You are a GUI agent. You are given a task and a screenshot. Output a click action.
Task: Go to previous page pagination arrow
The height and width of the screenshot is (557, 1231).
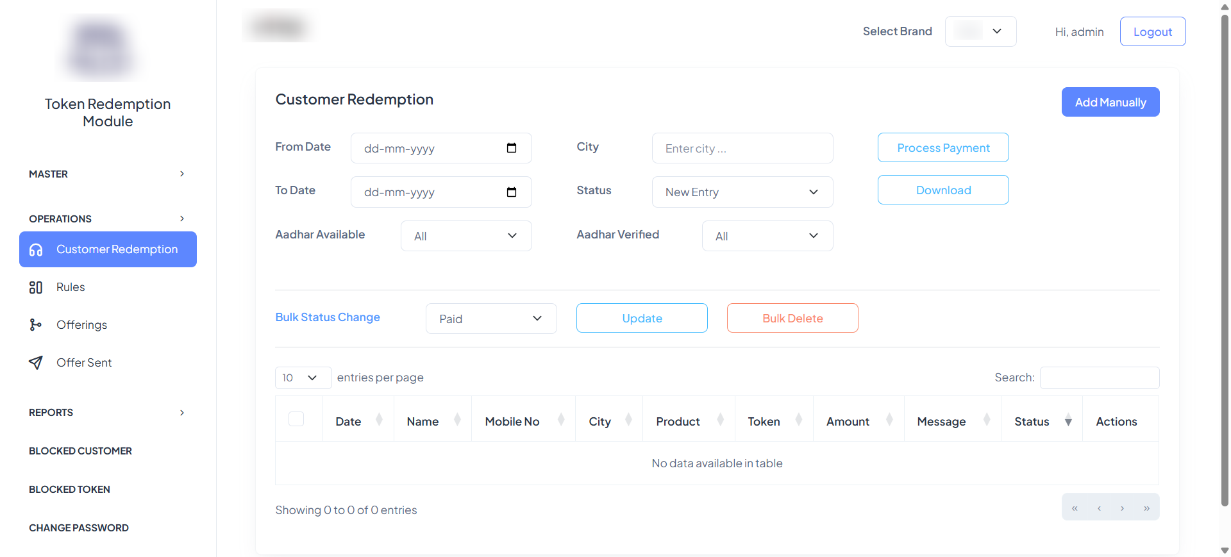[x=1099, y=508]
